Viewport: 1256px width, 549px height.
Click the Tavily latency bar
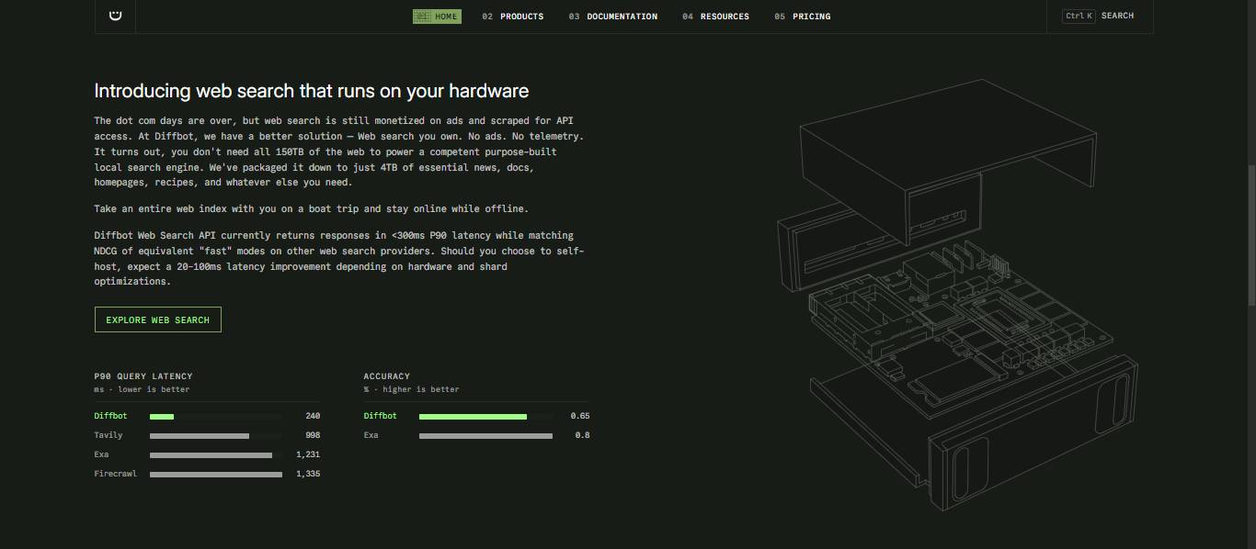pos(200,436)
